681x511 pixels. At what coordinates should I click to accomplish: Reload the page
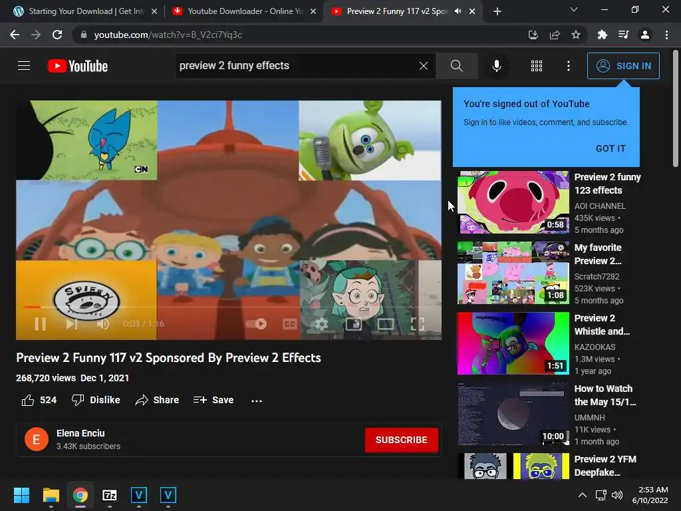click(57, 35)
